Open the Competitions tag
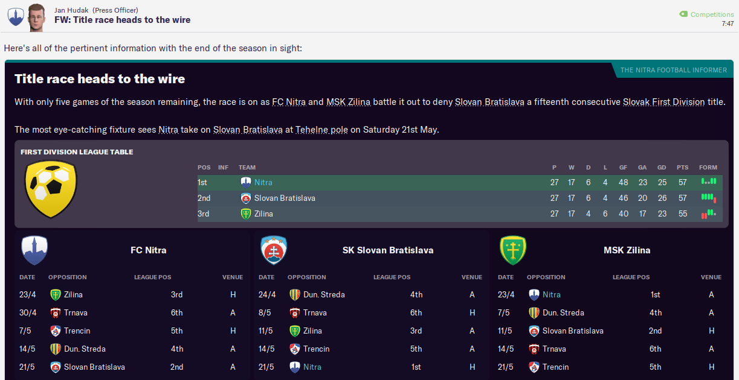Image resolution: width=739 pixels, height=380 pixels. tap(712, 14)
